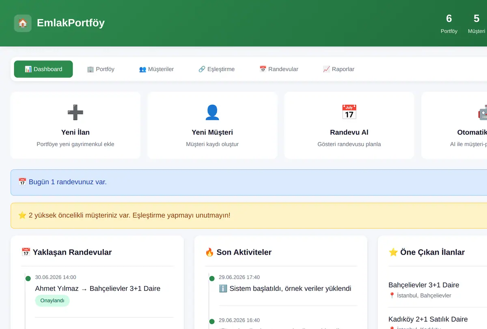Click the "Gösteri randevusu planla" description

tap(349, 144)
